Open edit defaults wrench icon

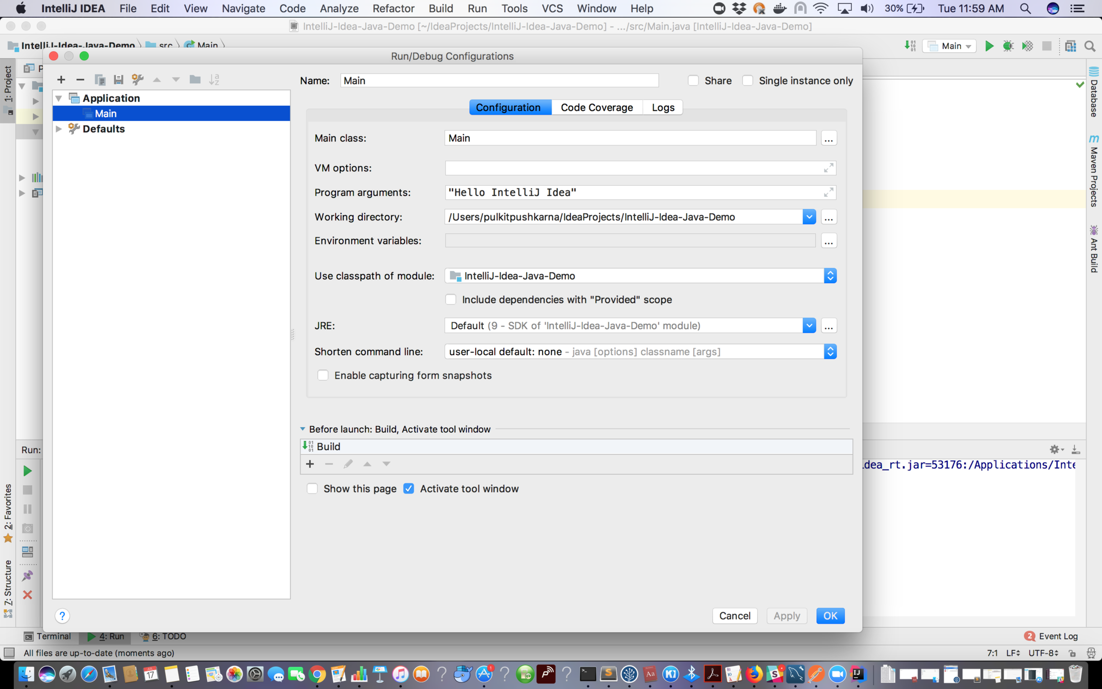pyautogui.click(x=137, y=80)
